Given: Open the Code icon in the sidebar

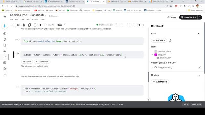Looking at the screenshot, I should [x=5, y=57].
